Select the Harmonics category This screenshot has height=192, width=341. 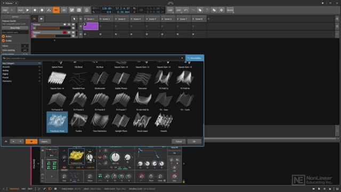coord(21,81)
